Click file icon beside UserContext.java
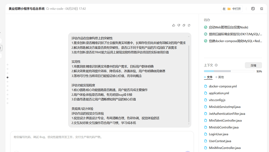This screenshot has height=152, width=269. (x=205, y=141)
